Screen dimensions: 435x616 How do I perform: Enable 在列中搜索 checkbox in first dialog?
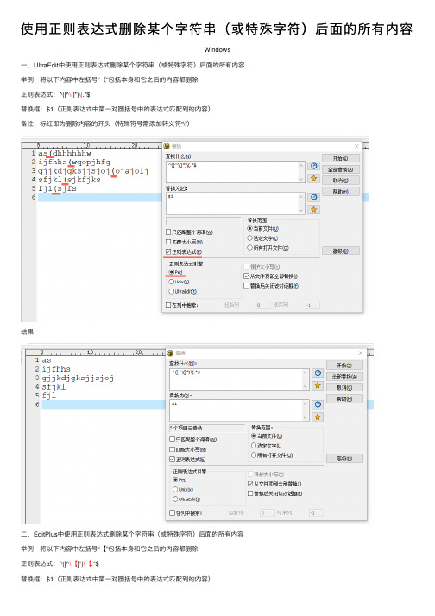(168, 305)
